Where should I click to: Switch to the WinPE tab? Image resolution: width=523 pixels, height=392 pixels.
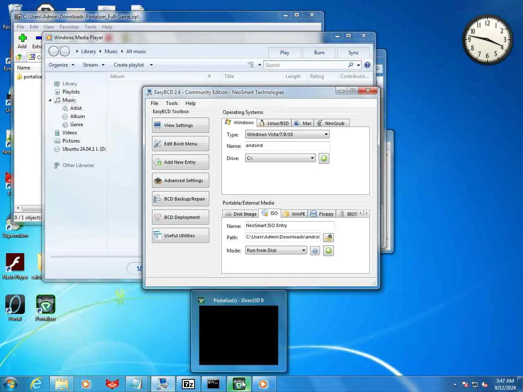coord(294,214)
